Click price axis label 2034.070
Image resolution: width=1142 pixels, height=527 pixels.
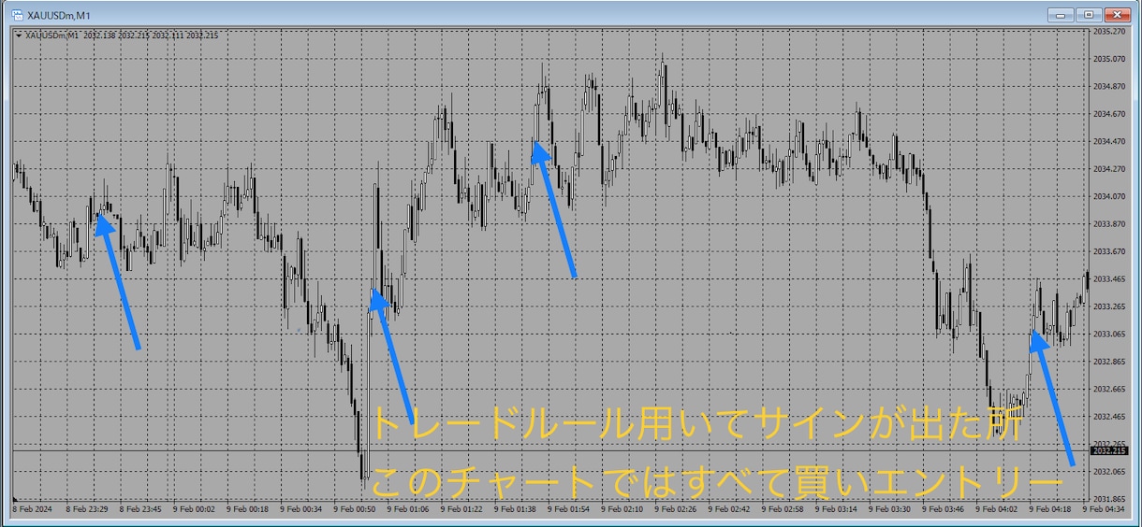click(x=1109, y=196)
